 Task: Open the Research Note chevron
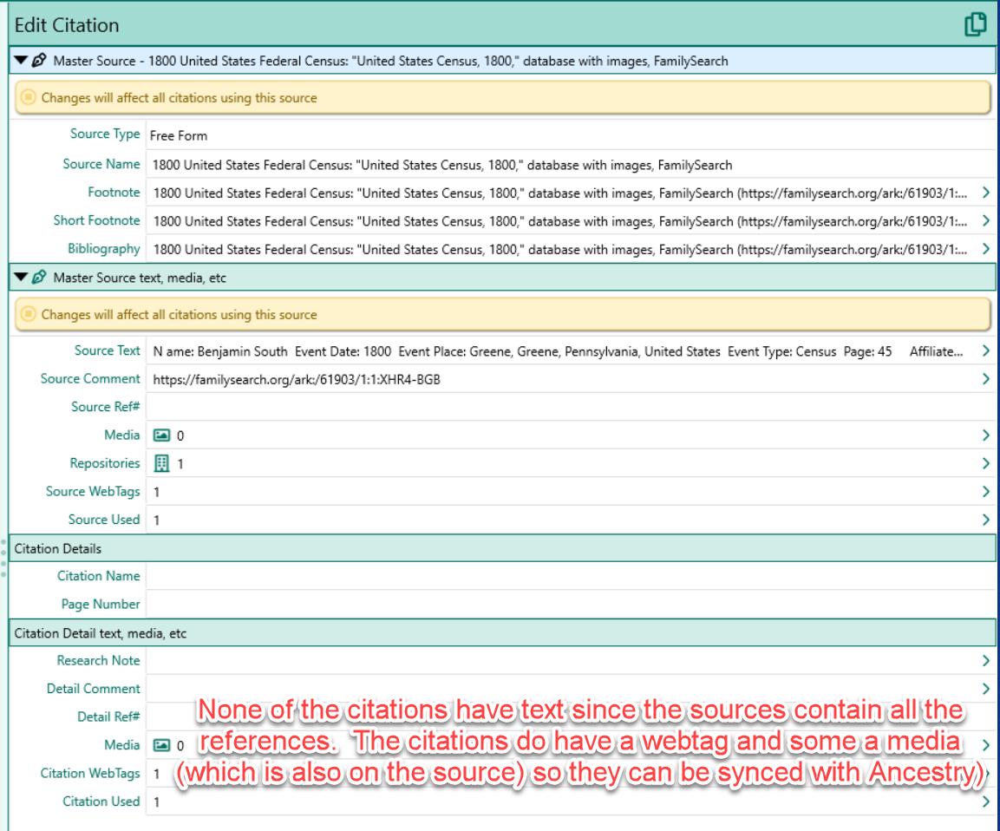click(x=986, y=661)
